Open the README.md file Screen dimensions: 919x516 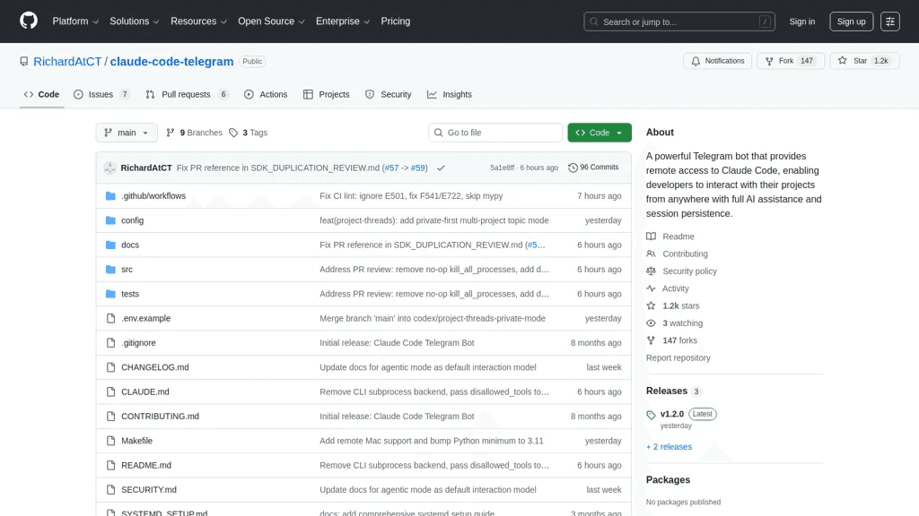(x=146, y=465)
